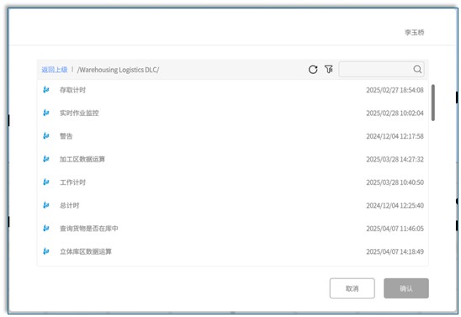
Task: Click the magnifier search icon
Action: click(x=417, y=69)
